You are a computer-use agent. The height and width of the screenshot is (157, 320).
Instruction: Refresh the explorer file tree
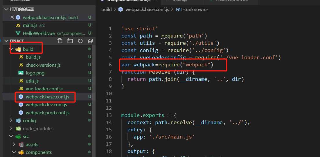80,41
